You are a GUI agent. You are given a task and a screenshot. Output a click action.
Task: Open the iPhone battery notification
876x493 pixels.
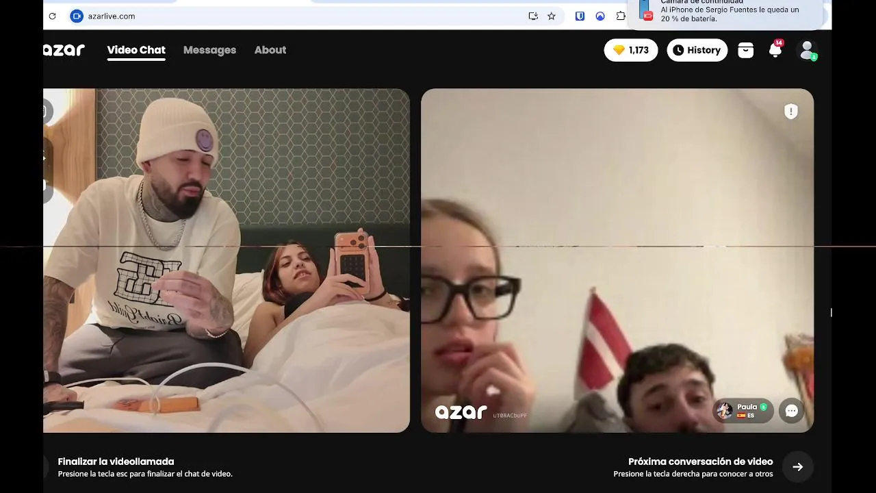725,14
